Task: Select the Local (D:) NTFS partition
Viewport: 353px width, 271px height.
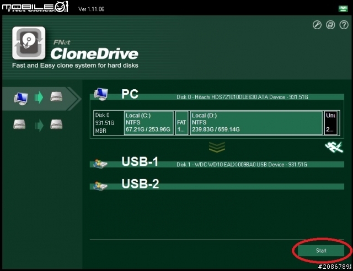Action: [x=256, y=123]
